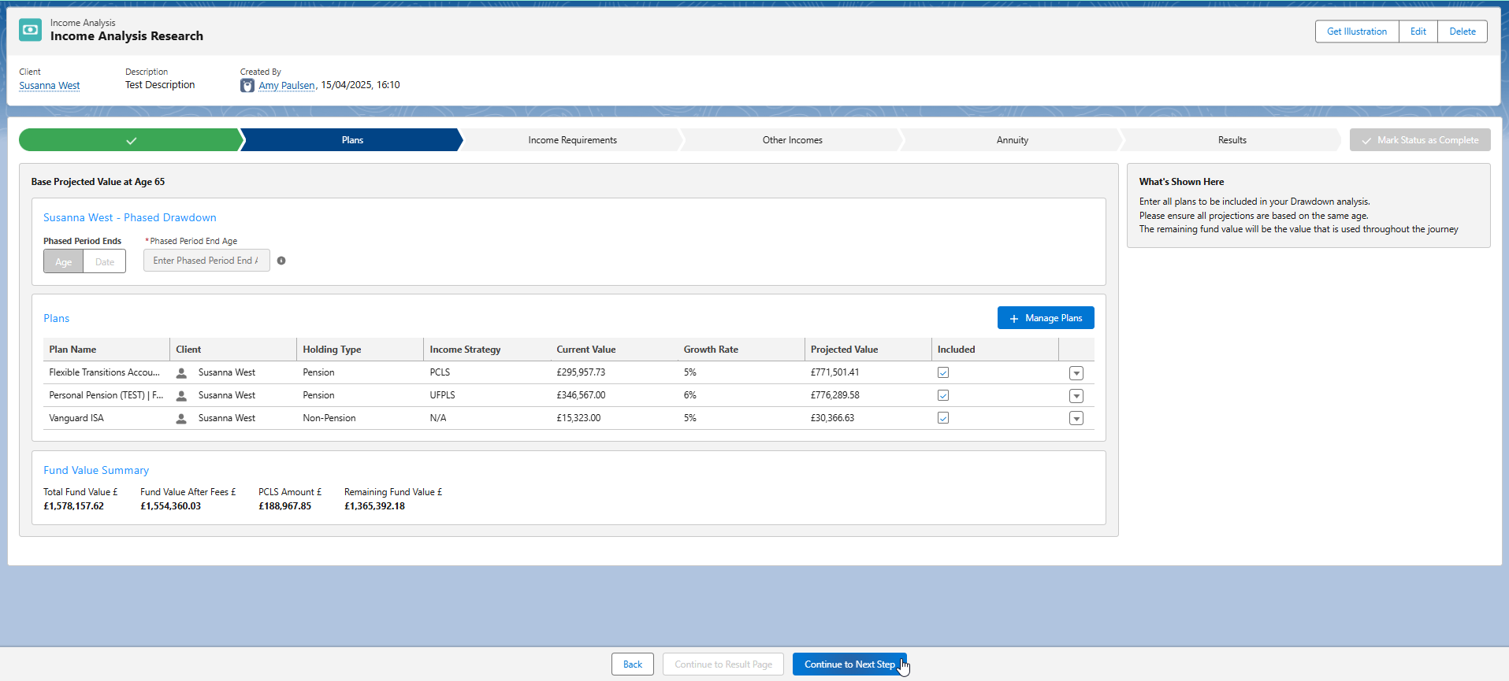The image size is (1509, 681).
Task: Go to the Income Requirements step
Action: [x=572, y=140]
